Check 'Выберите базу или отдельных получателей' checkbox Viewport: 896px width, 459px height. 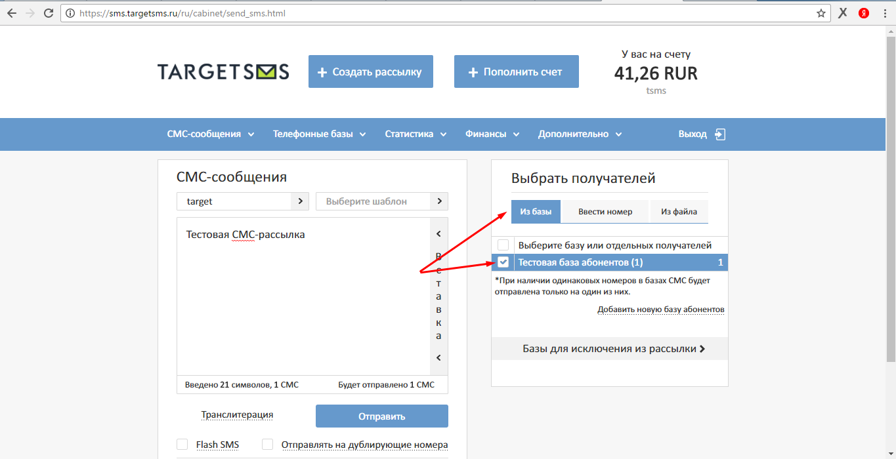click(x=503, y=245)
